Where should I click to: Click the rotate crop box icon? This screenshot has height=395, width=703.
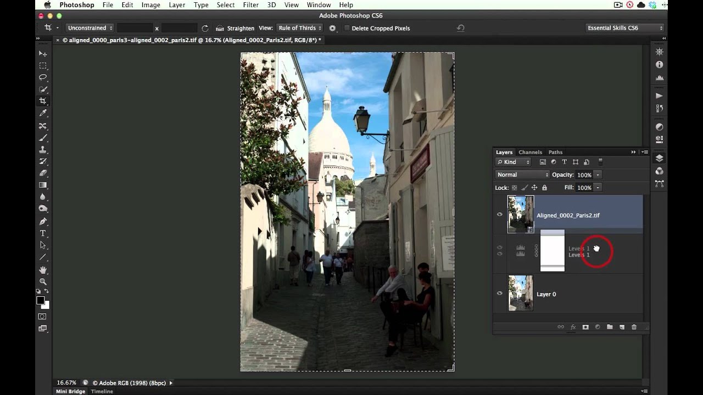(205, 28)
